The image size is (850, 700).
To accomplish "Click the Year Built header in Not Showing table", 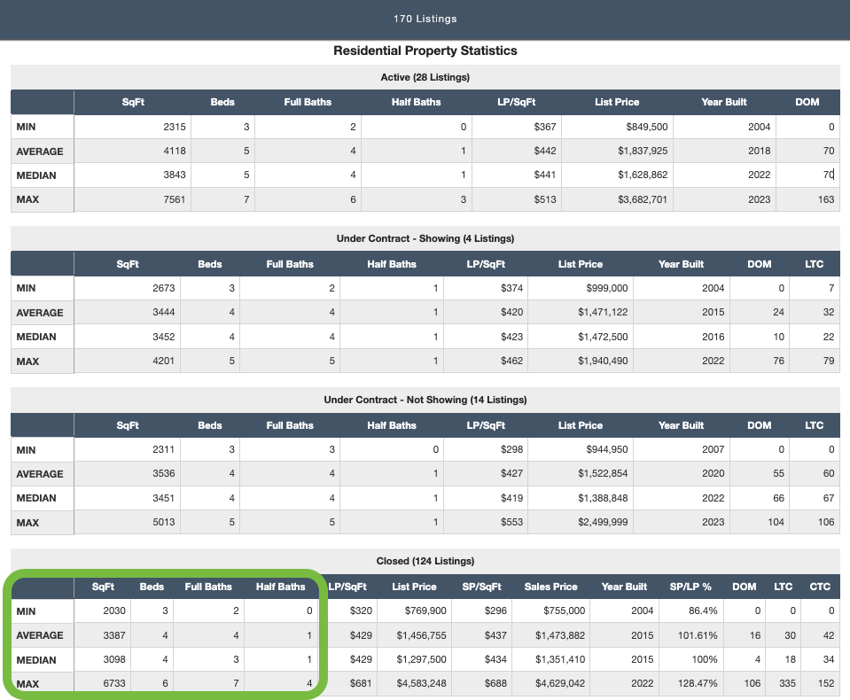I will 681,424.
